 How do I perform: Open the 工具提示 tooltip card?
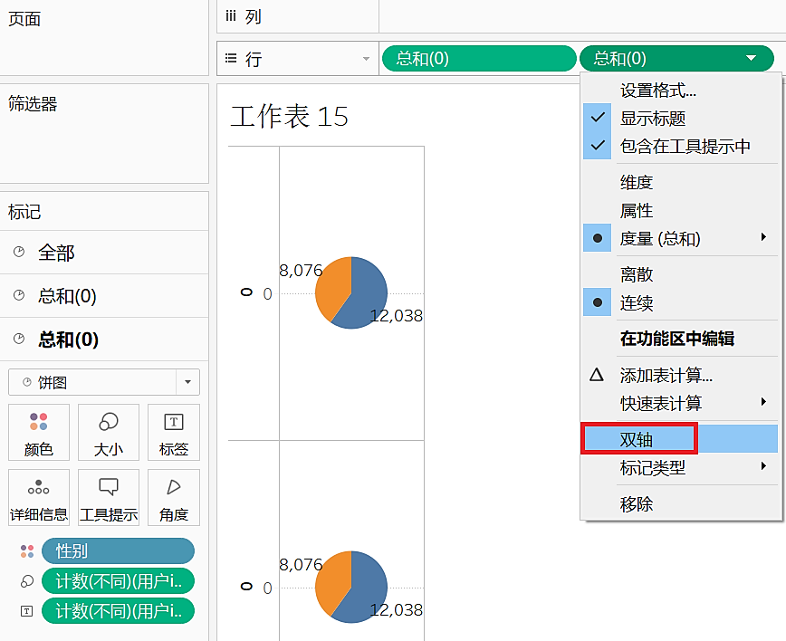pos(109,497)
